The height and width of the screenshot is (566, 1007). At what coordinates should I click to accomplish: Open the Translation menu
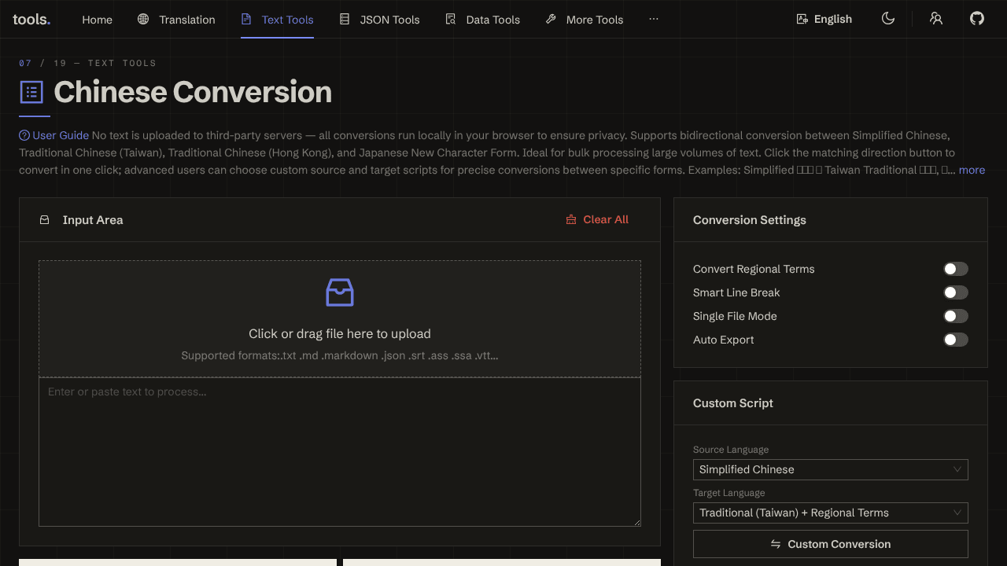click(176, 20)
